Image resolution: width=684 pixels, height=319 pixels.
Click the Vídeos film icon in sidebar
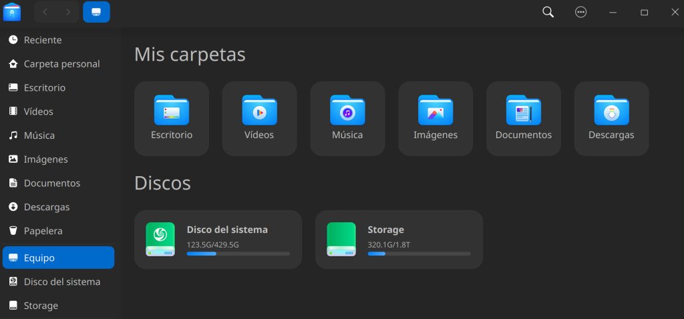point(13,111)
